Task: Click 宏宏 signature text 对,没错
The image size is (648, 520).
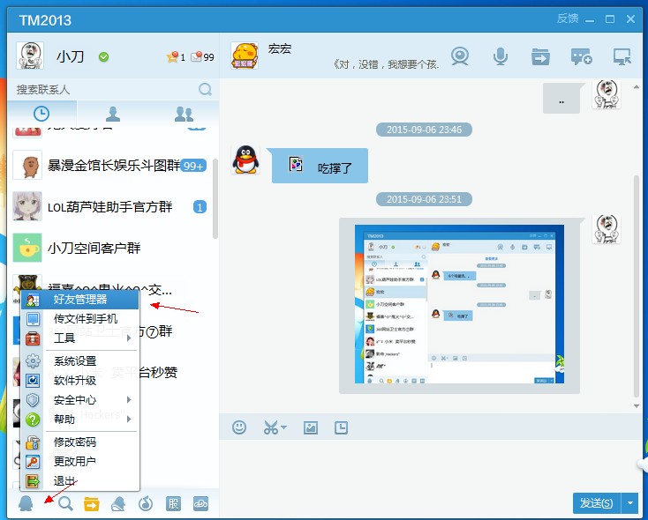Action: (386, 64)
